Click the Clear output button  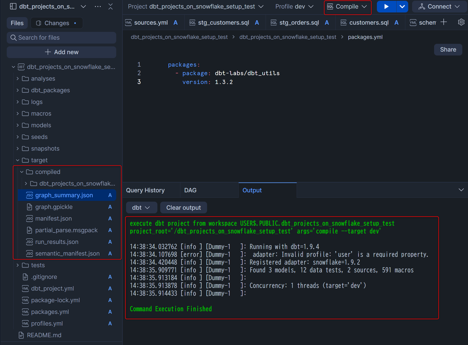coord(183,208)
